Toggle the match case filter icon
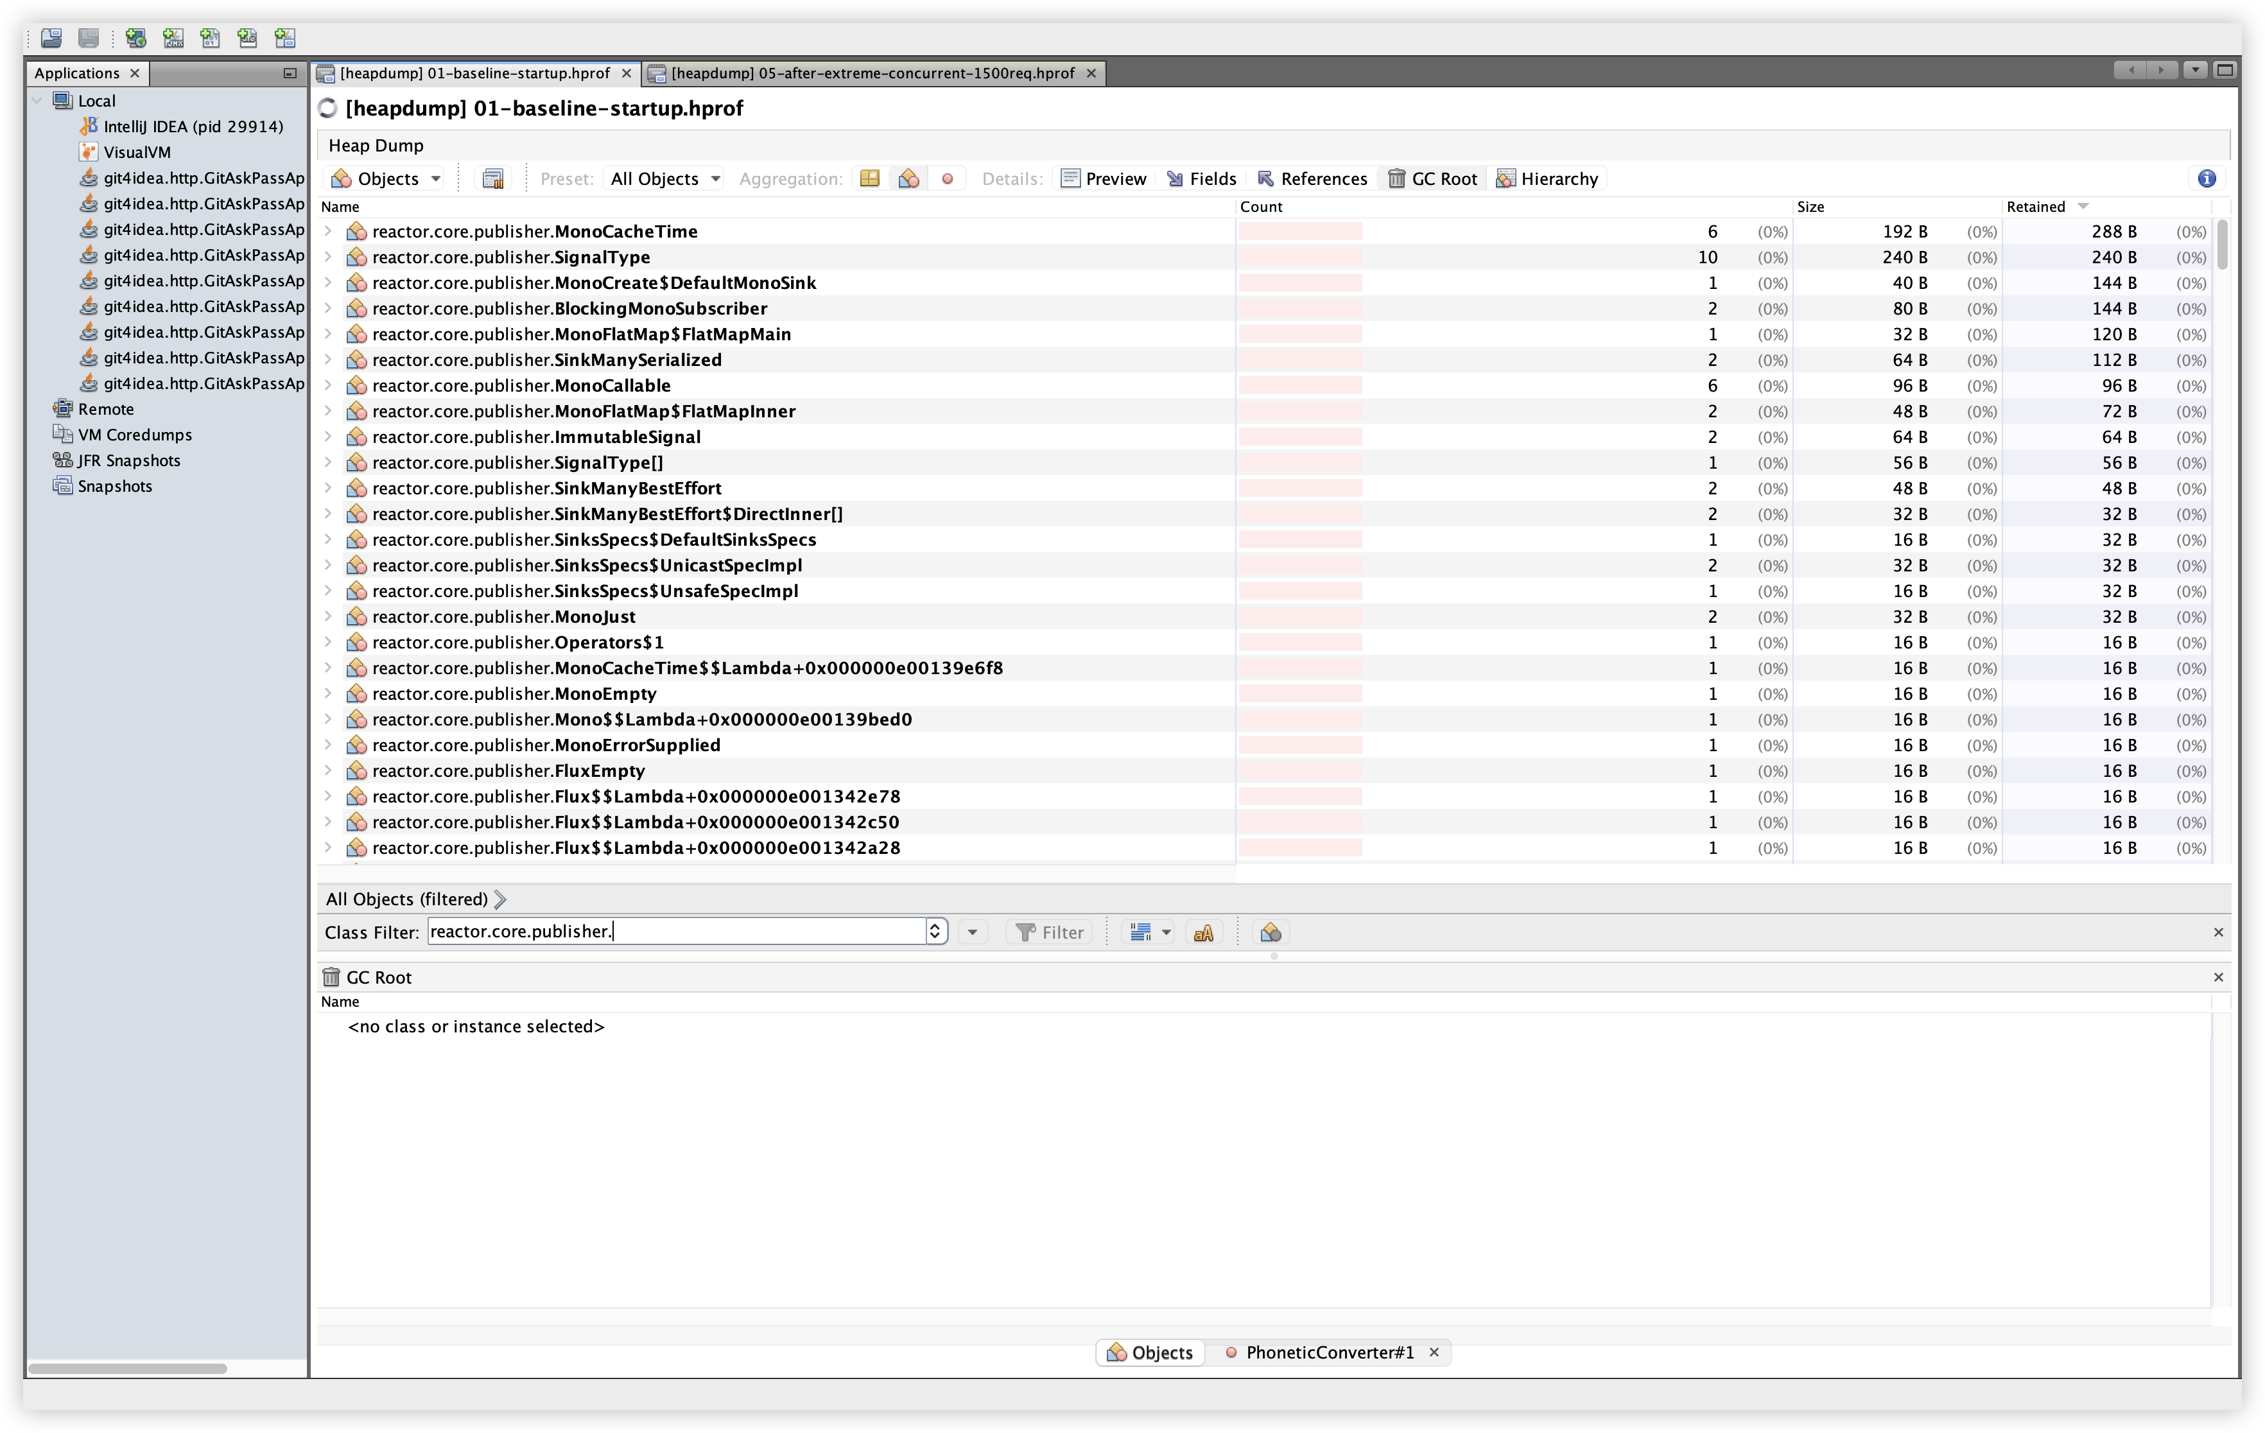 coord(1203,932)
